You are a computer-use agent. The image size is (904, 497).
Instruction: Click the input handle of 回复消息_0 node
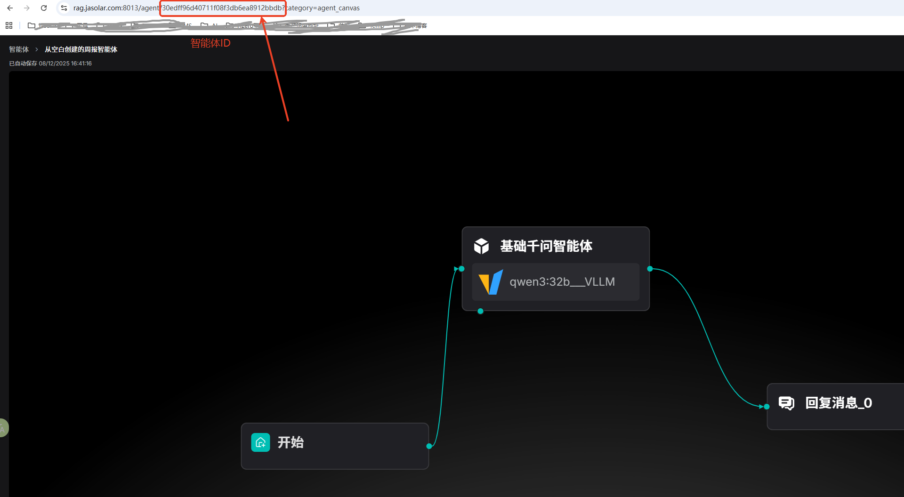pos(767,407)
